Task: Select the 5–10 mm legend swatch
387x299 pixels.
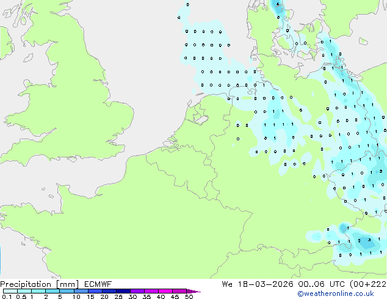Action: click(67, 291)
